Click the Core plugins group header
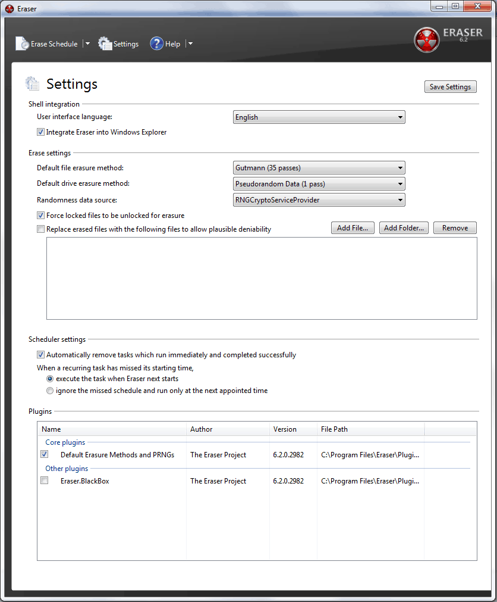The image size is (497, 602). pos(65,442)
